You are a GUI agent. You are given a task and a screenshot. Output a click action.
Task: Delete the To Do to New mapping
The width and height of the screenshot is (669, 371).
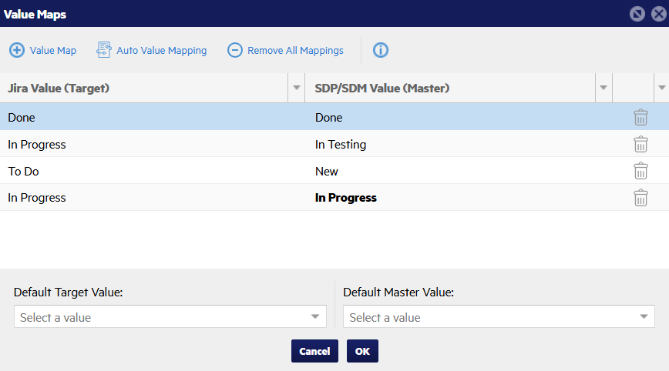[640, 171]
